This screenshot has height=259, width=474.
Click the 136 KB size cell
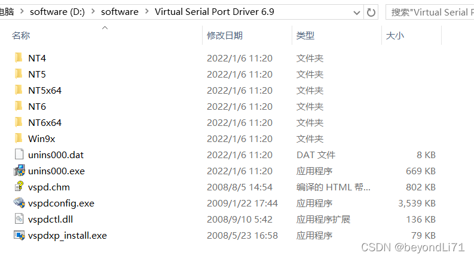421,220
